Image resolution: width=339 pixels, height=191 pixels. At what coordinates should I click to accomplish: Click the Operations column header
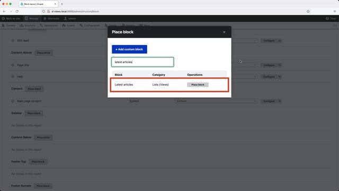tap(195, 75)
